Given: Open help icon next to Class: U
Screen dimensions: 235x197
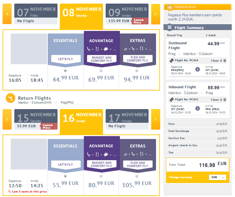Looking at the screenshot, I should click(x=225, y=100).
